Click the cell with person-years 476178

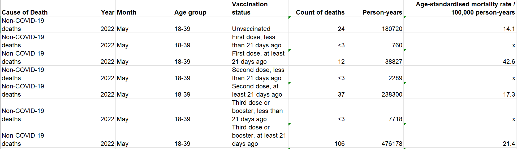coord(375,135)
